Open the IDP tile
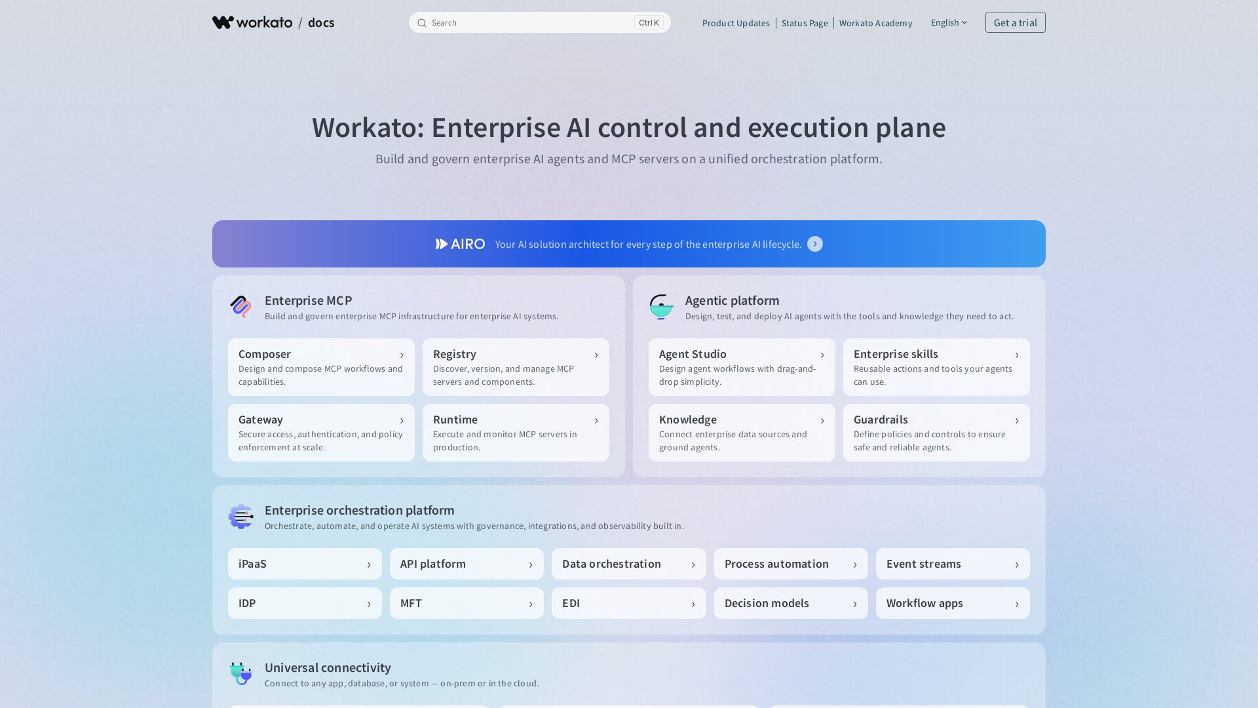This screenshot has width=1258, height=708. [x=305, y=603]
